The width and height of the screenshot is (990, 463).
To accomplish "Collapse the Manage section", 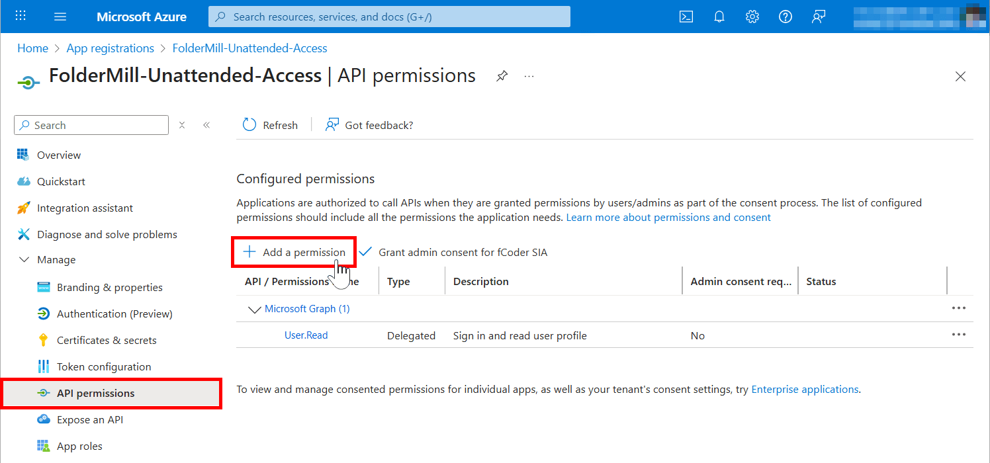I will pos(25,259).
